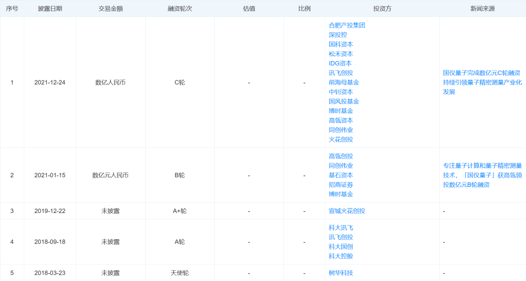Click the A+轮 round cell
Screen dimensions: 526x281
[x=179, y=211]
